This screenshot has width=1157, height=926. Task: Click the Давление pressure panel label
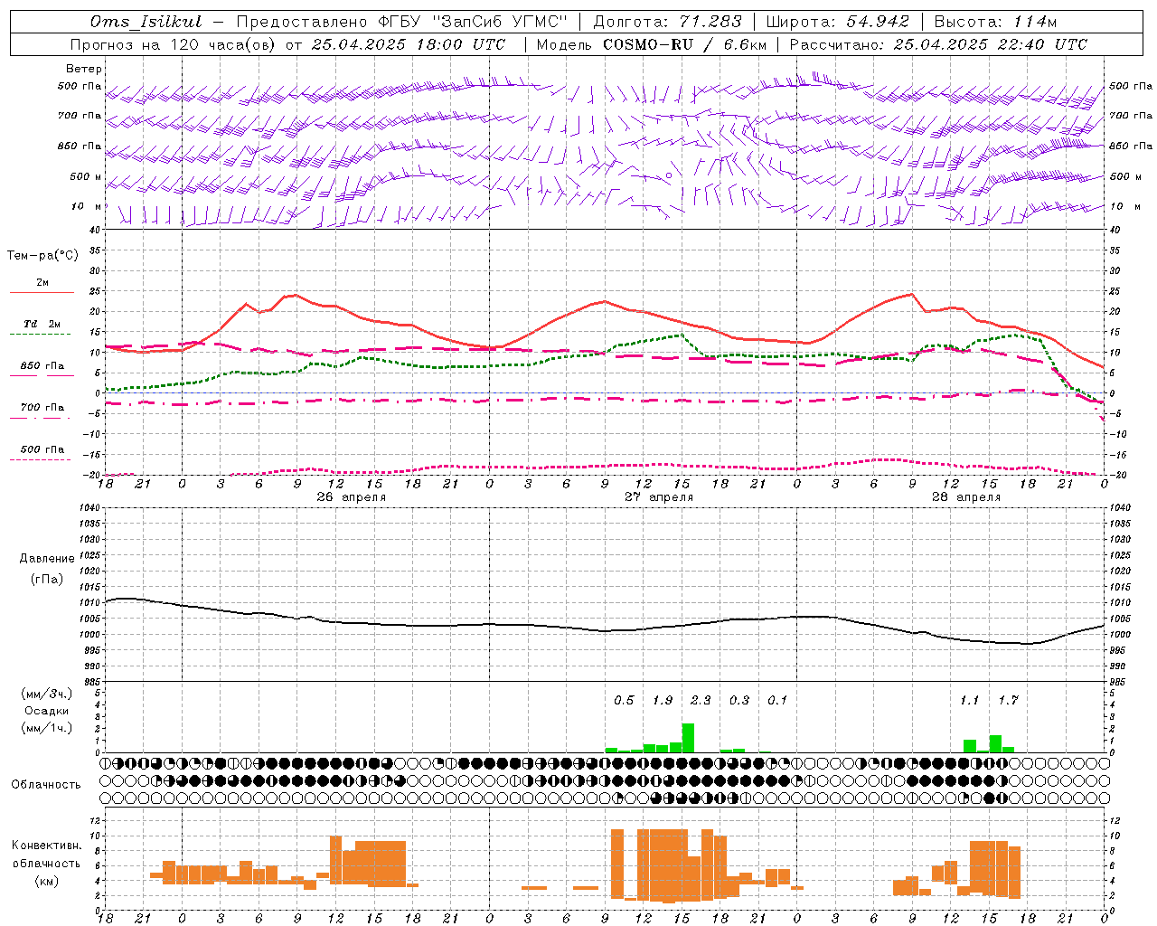[x=47, y=559]
